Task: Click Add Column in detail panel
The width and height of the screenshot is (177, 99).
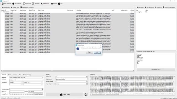Action: pos(140,7)
